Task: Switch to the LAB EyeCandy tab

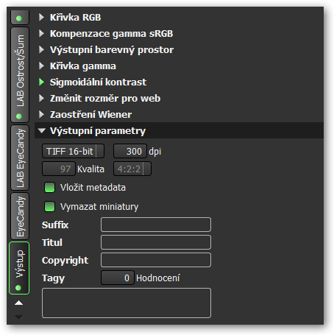Action: [x=20, y=158]
